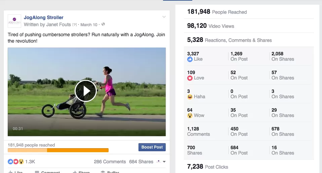Click the blue Like reaction icon under the video

(10, 162)
